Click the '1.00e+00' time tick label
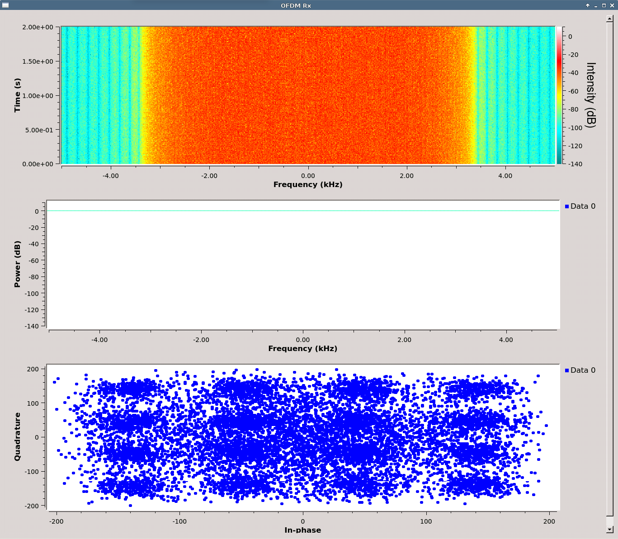The width and height of the screenshot is (618, 539). (38, 96)
